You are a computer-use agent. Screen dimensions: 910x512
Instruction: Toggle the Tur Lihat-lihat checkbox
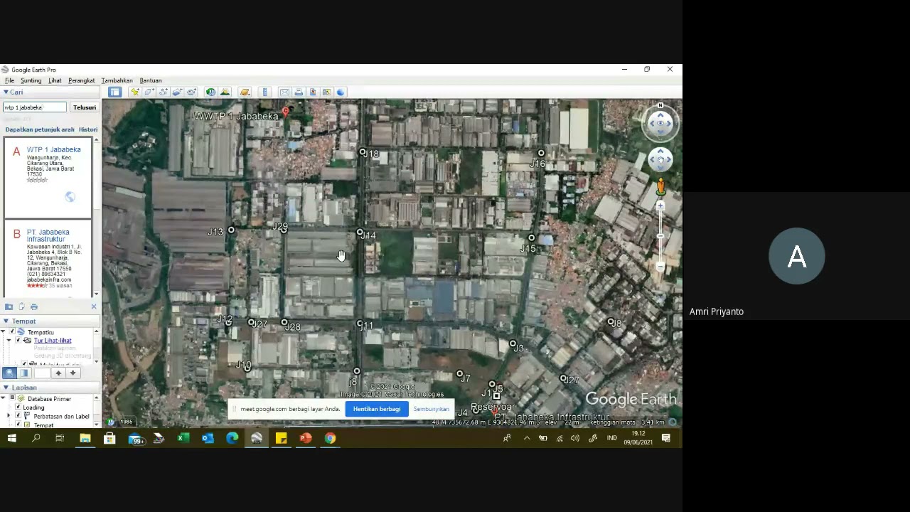tap(18, 341)
